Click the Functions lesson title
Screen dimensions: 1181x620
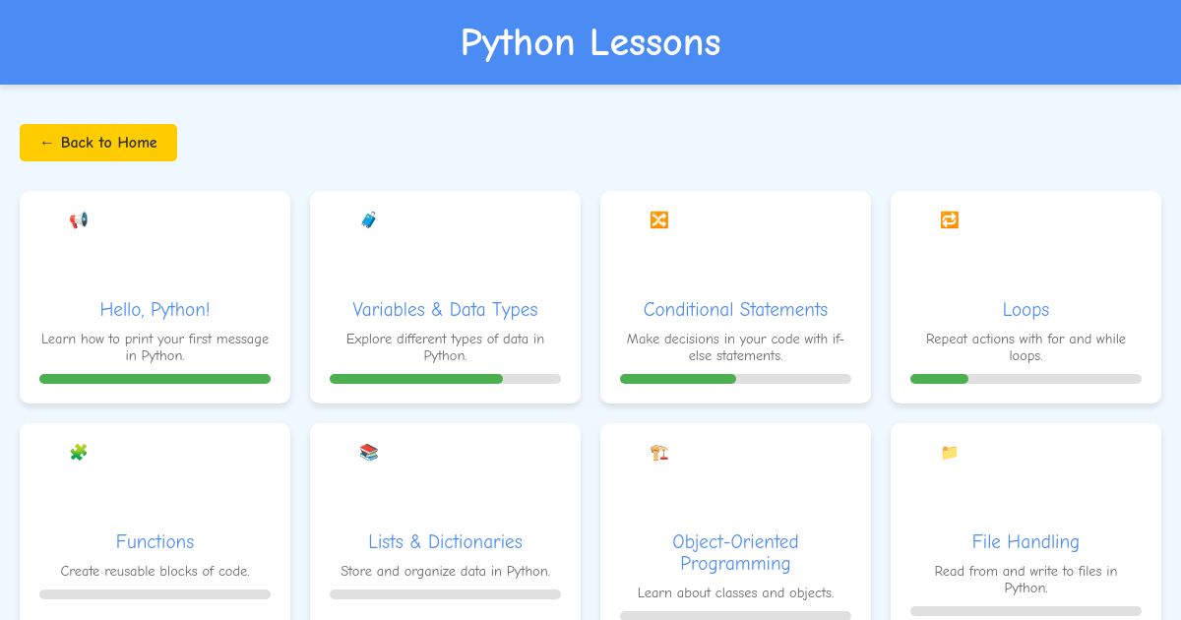pos(155,541)
